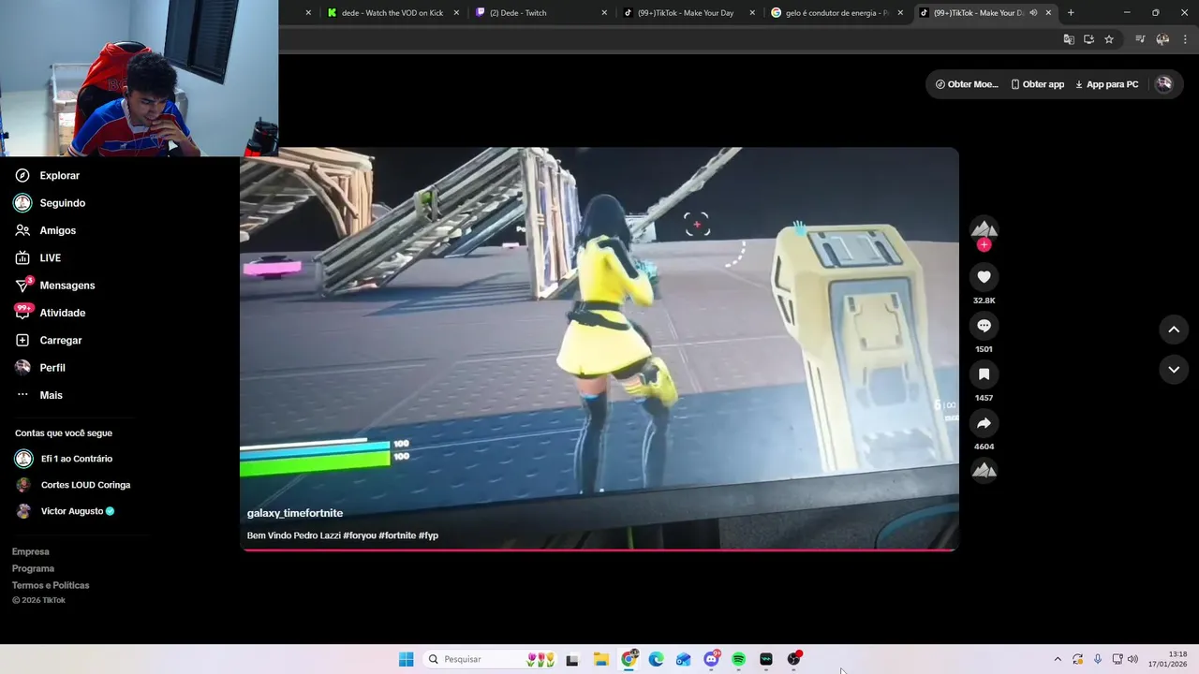This screenshot has height=674, width=1199.
Task: Open Spotify from the taskbar
Action: coord(738,659)
